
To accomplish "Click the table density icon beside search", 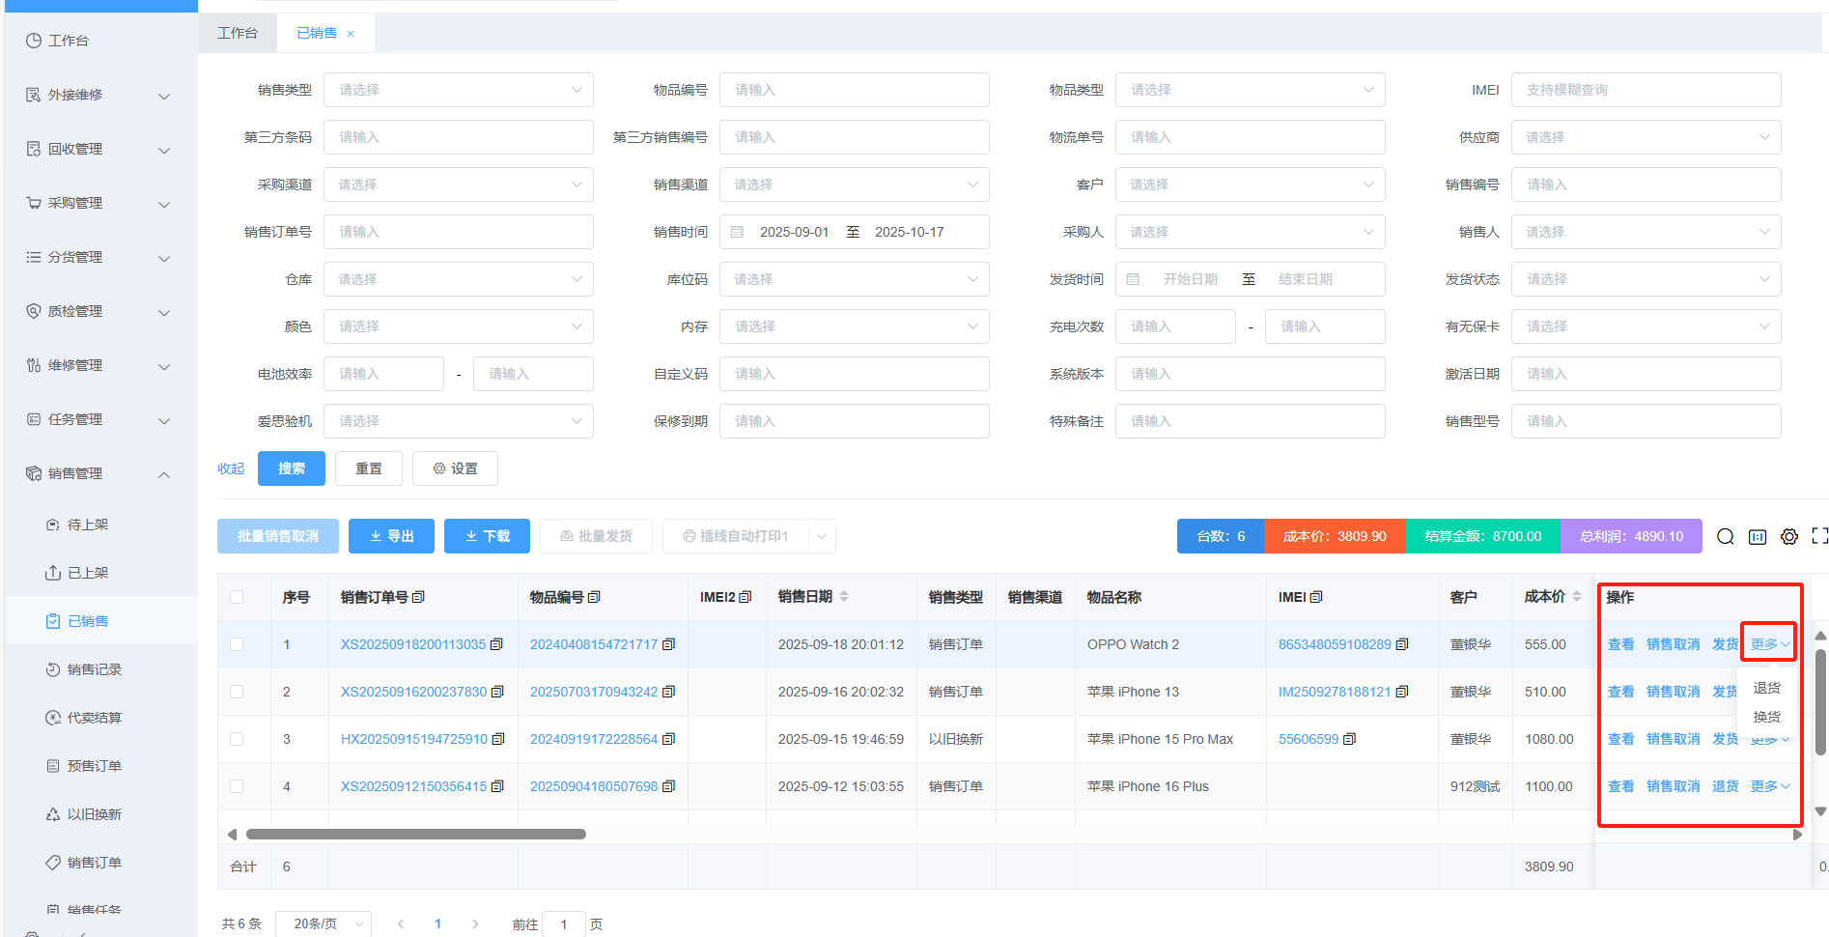I will pyautogui.click(x=1758, y=537).
